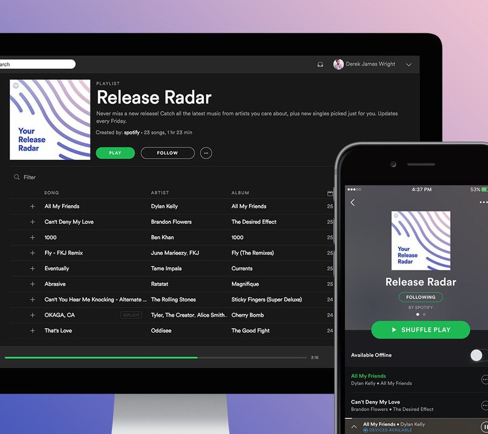The image size is (488, 434).
Task: Open the account dropdown next to Derek James Wright
Action: click(408, 64)
